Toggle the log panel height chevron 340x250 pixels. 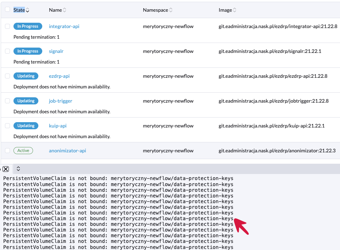pyautogui.click(x=18, y=169)
